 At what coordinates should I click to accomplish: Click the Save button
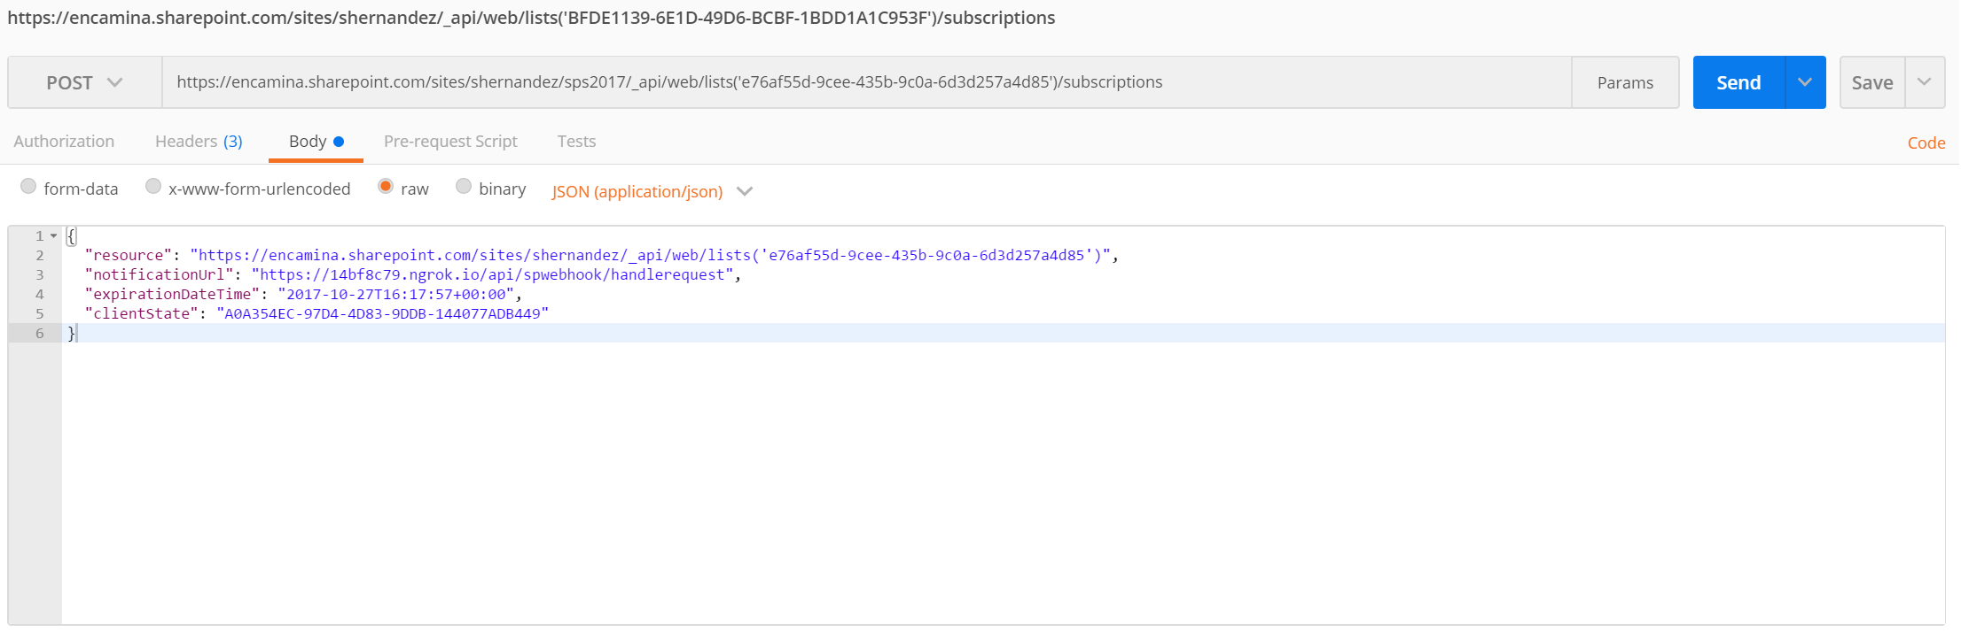point(1871,82)
